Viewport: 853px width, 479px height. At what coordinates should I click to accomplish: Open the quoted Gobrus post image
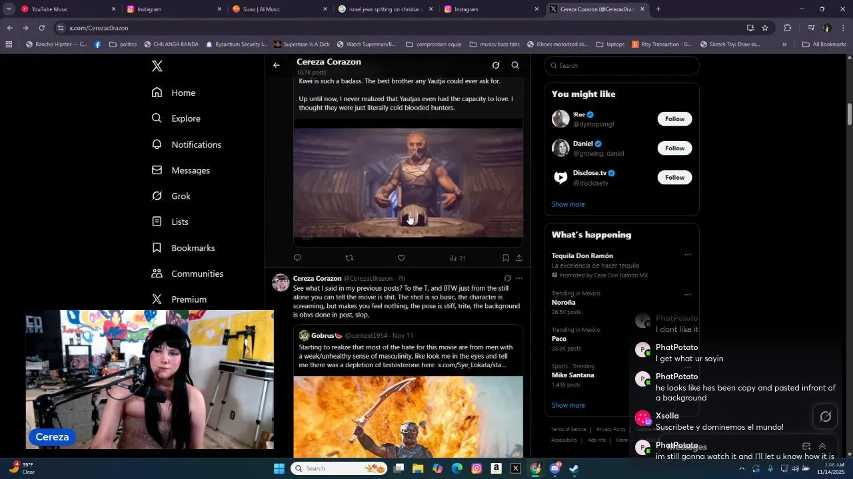click(x=409, y=416)
